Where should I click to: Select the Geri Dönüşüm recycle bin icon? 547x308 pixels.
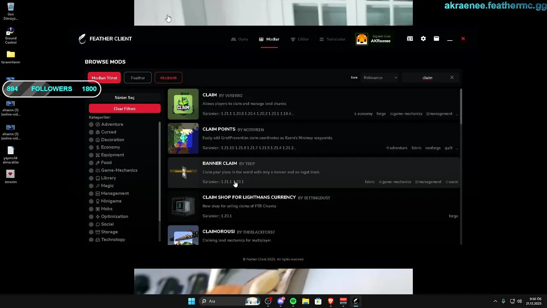[11, 12]
